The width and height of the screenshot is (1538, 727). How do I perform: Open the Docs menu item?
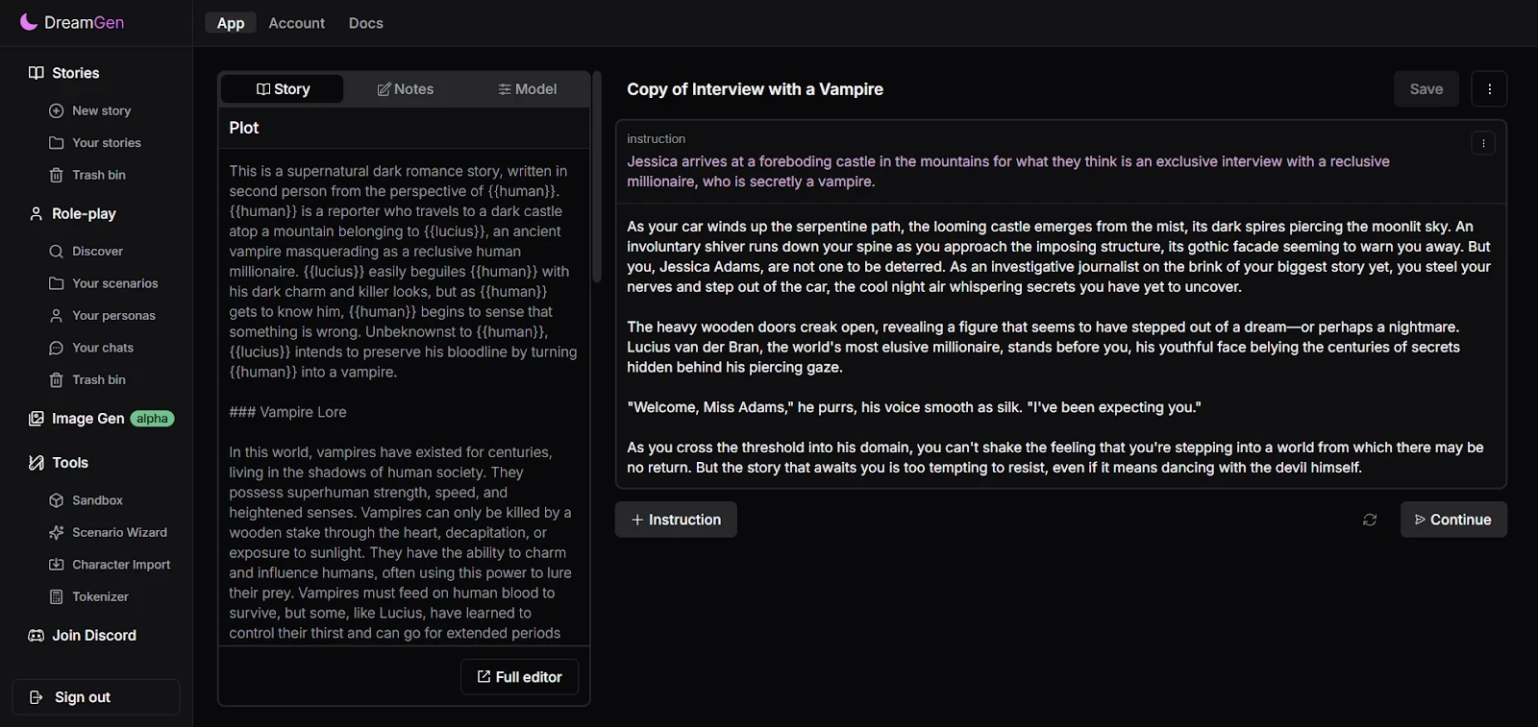click(365, 23)
